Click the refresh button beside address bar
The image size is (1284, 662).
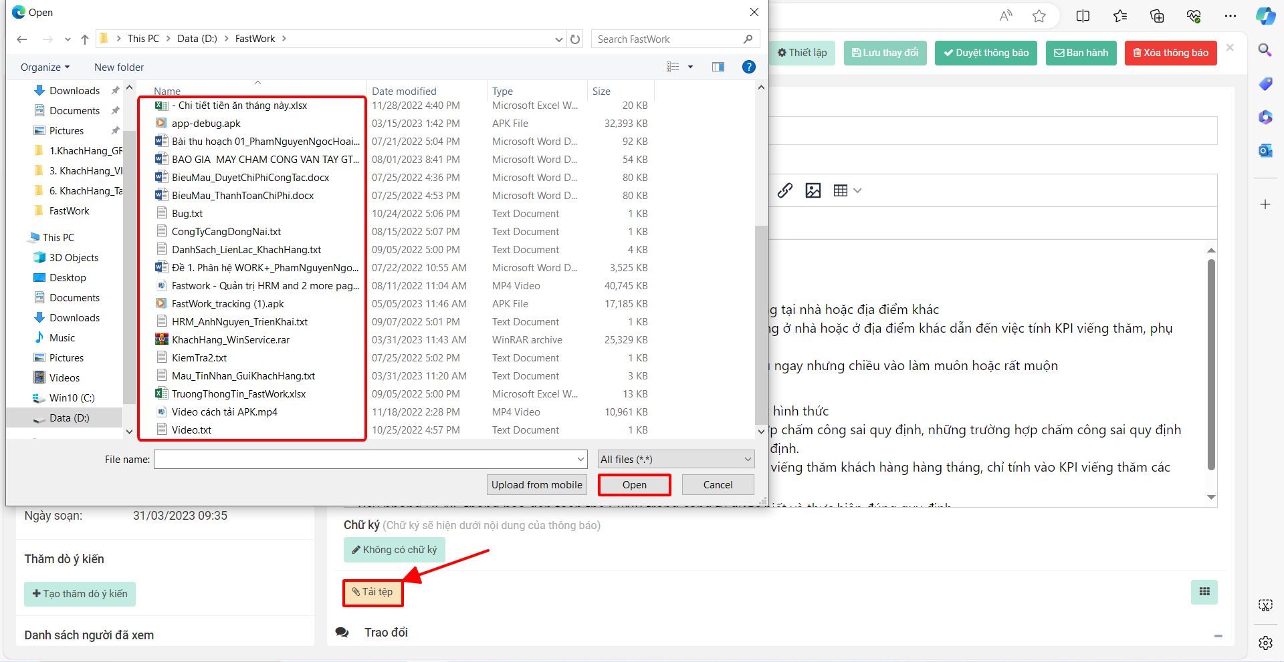pyautogui.click(x=575, y=39)
